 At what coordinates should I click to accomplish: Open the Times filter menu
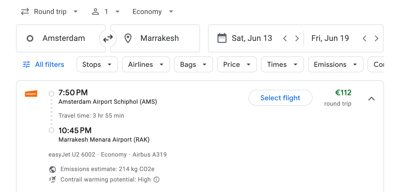click(282, 64)
